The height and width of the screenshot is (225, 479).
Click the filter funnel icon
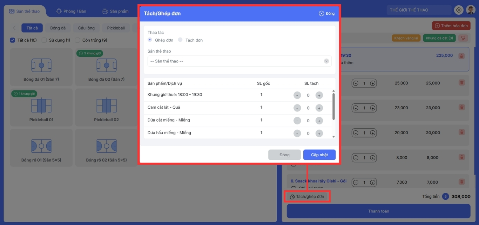463,38
